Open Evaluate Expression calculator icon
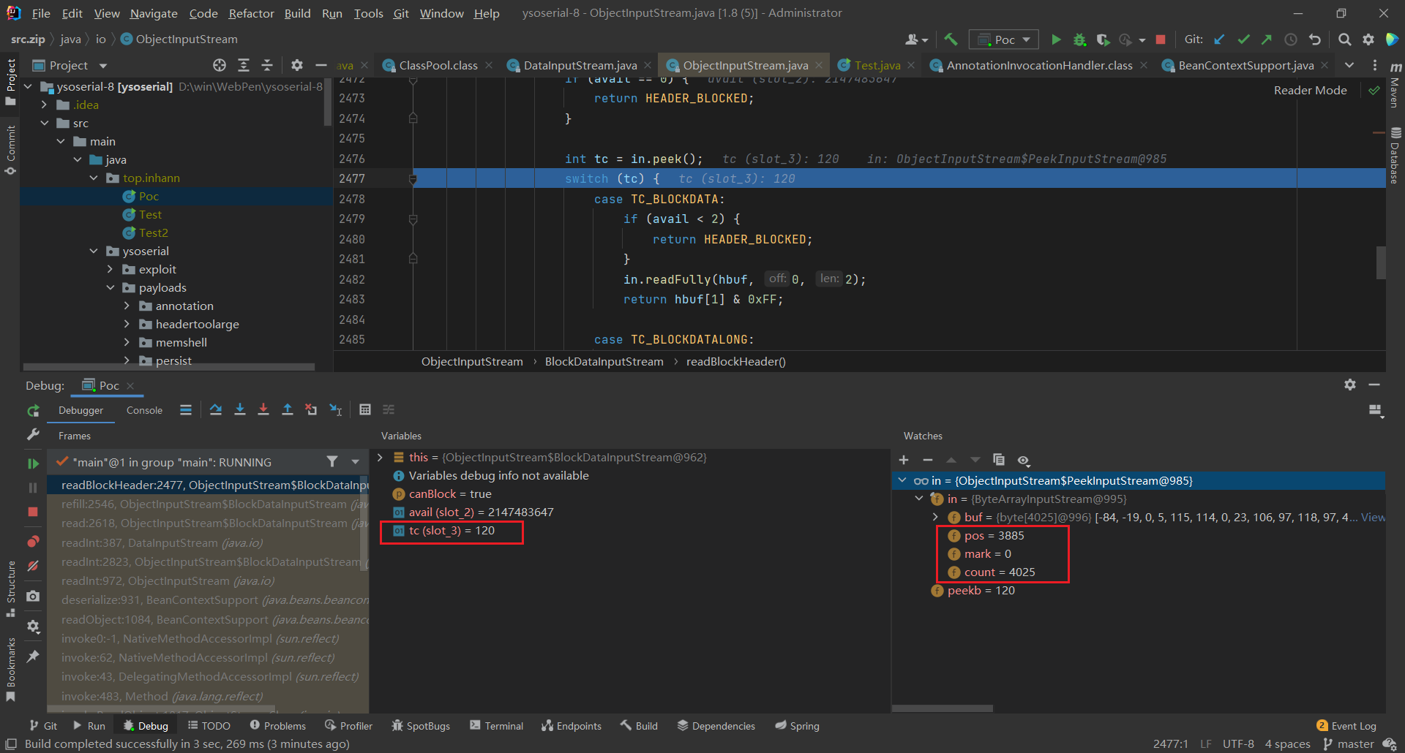The height and width of the screenshot is (753, 1405). (x=365, y=409)
